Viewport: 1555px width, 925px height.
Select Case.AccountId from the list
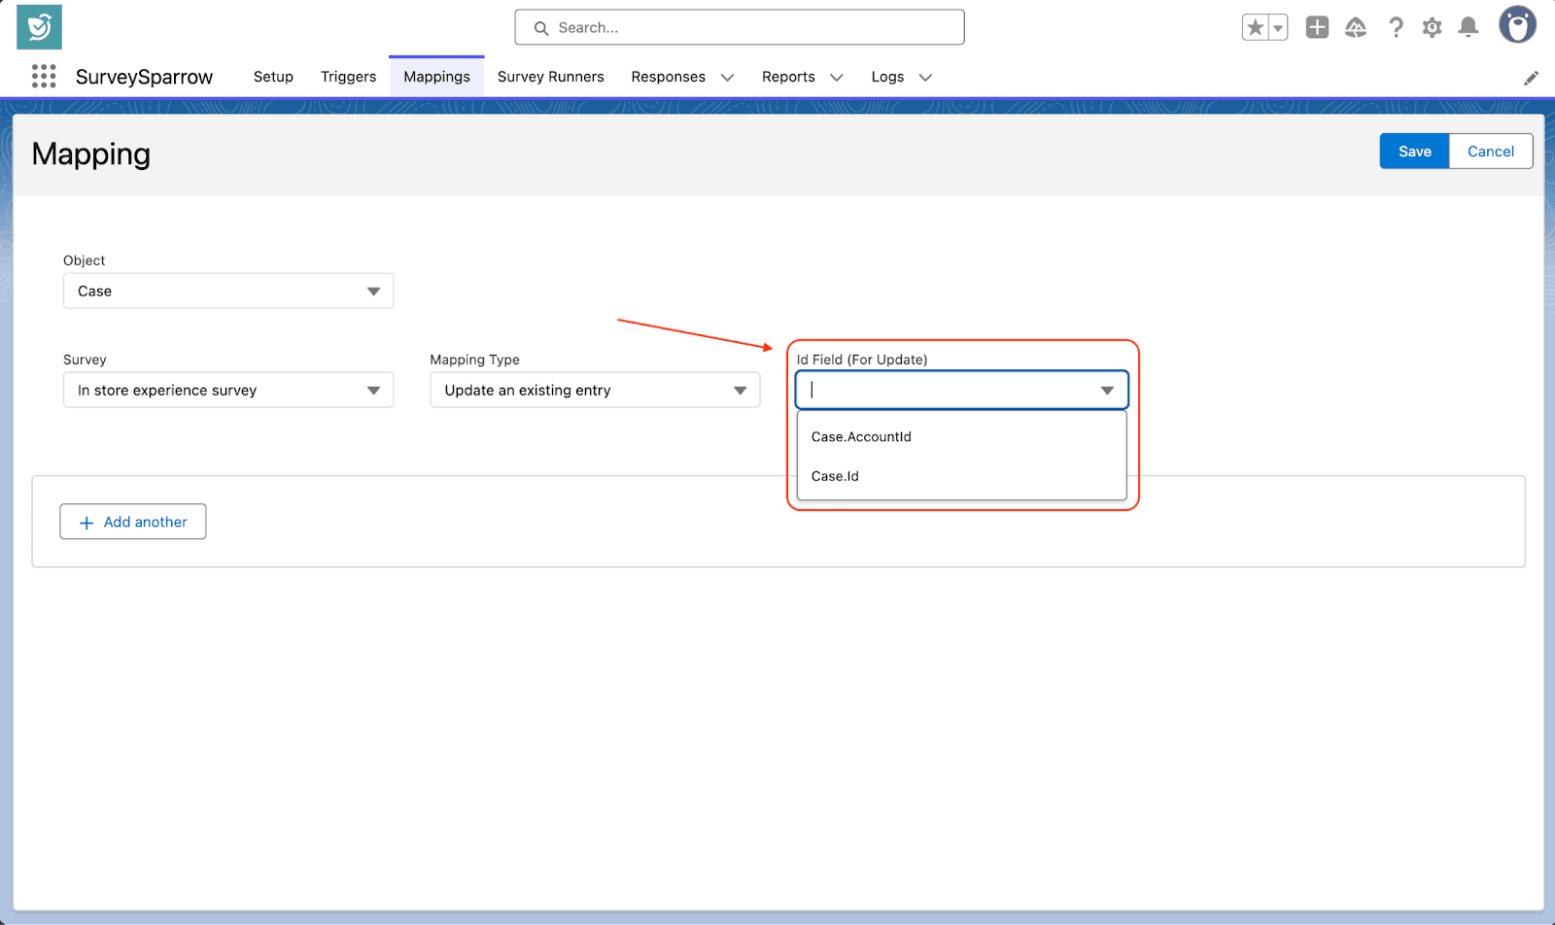(861, 437)
